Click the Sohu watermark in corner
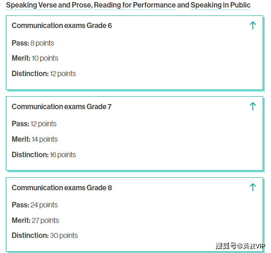Screen dimensions: 271x253 [241, 246]
